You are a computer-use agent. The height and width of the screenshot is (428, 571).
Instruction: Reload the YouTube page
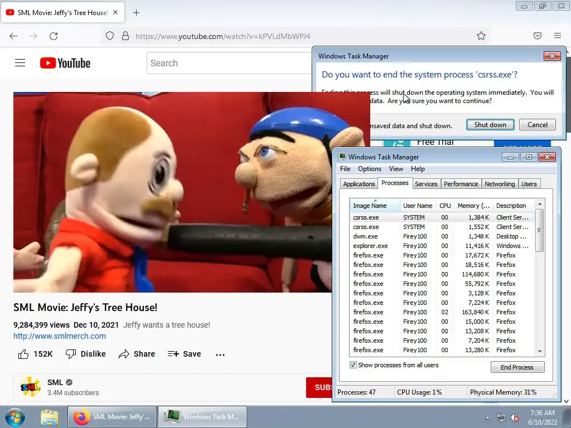point(54,36)
